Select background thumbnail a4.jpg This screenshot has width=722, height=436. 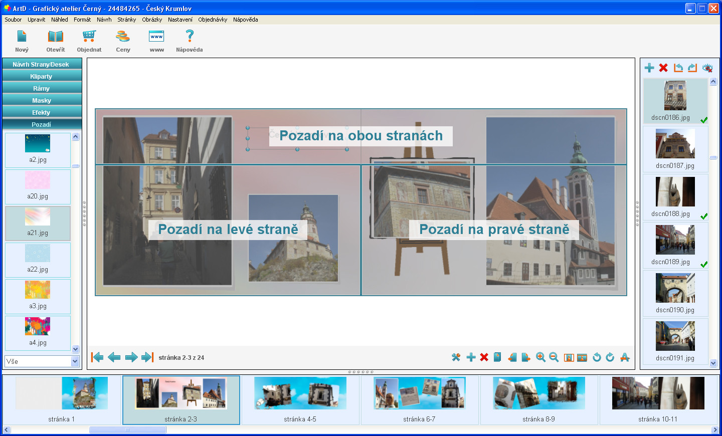pyautogui.click(x=38, y=333)
